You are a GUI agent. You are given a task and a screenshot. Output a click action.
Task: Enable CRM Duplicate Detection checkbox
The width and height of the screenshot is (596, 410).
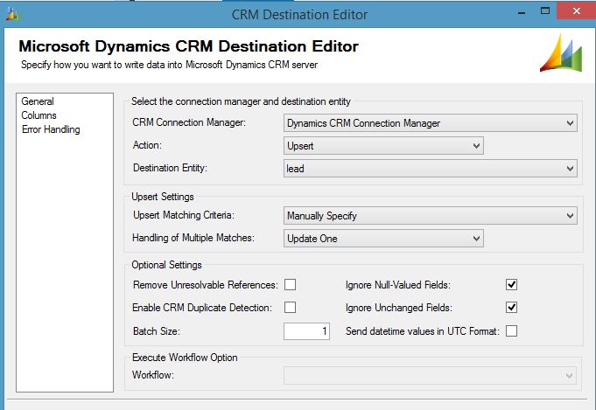[x=290, y=308]
